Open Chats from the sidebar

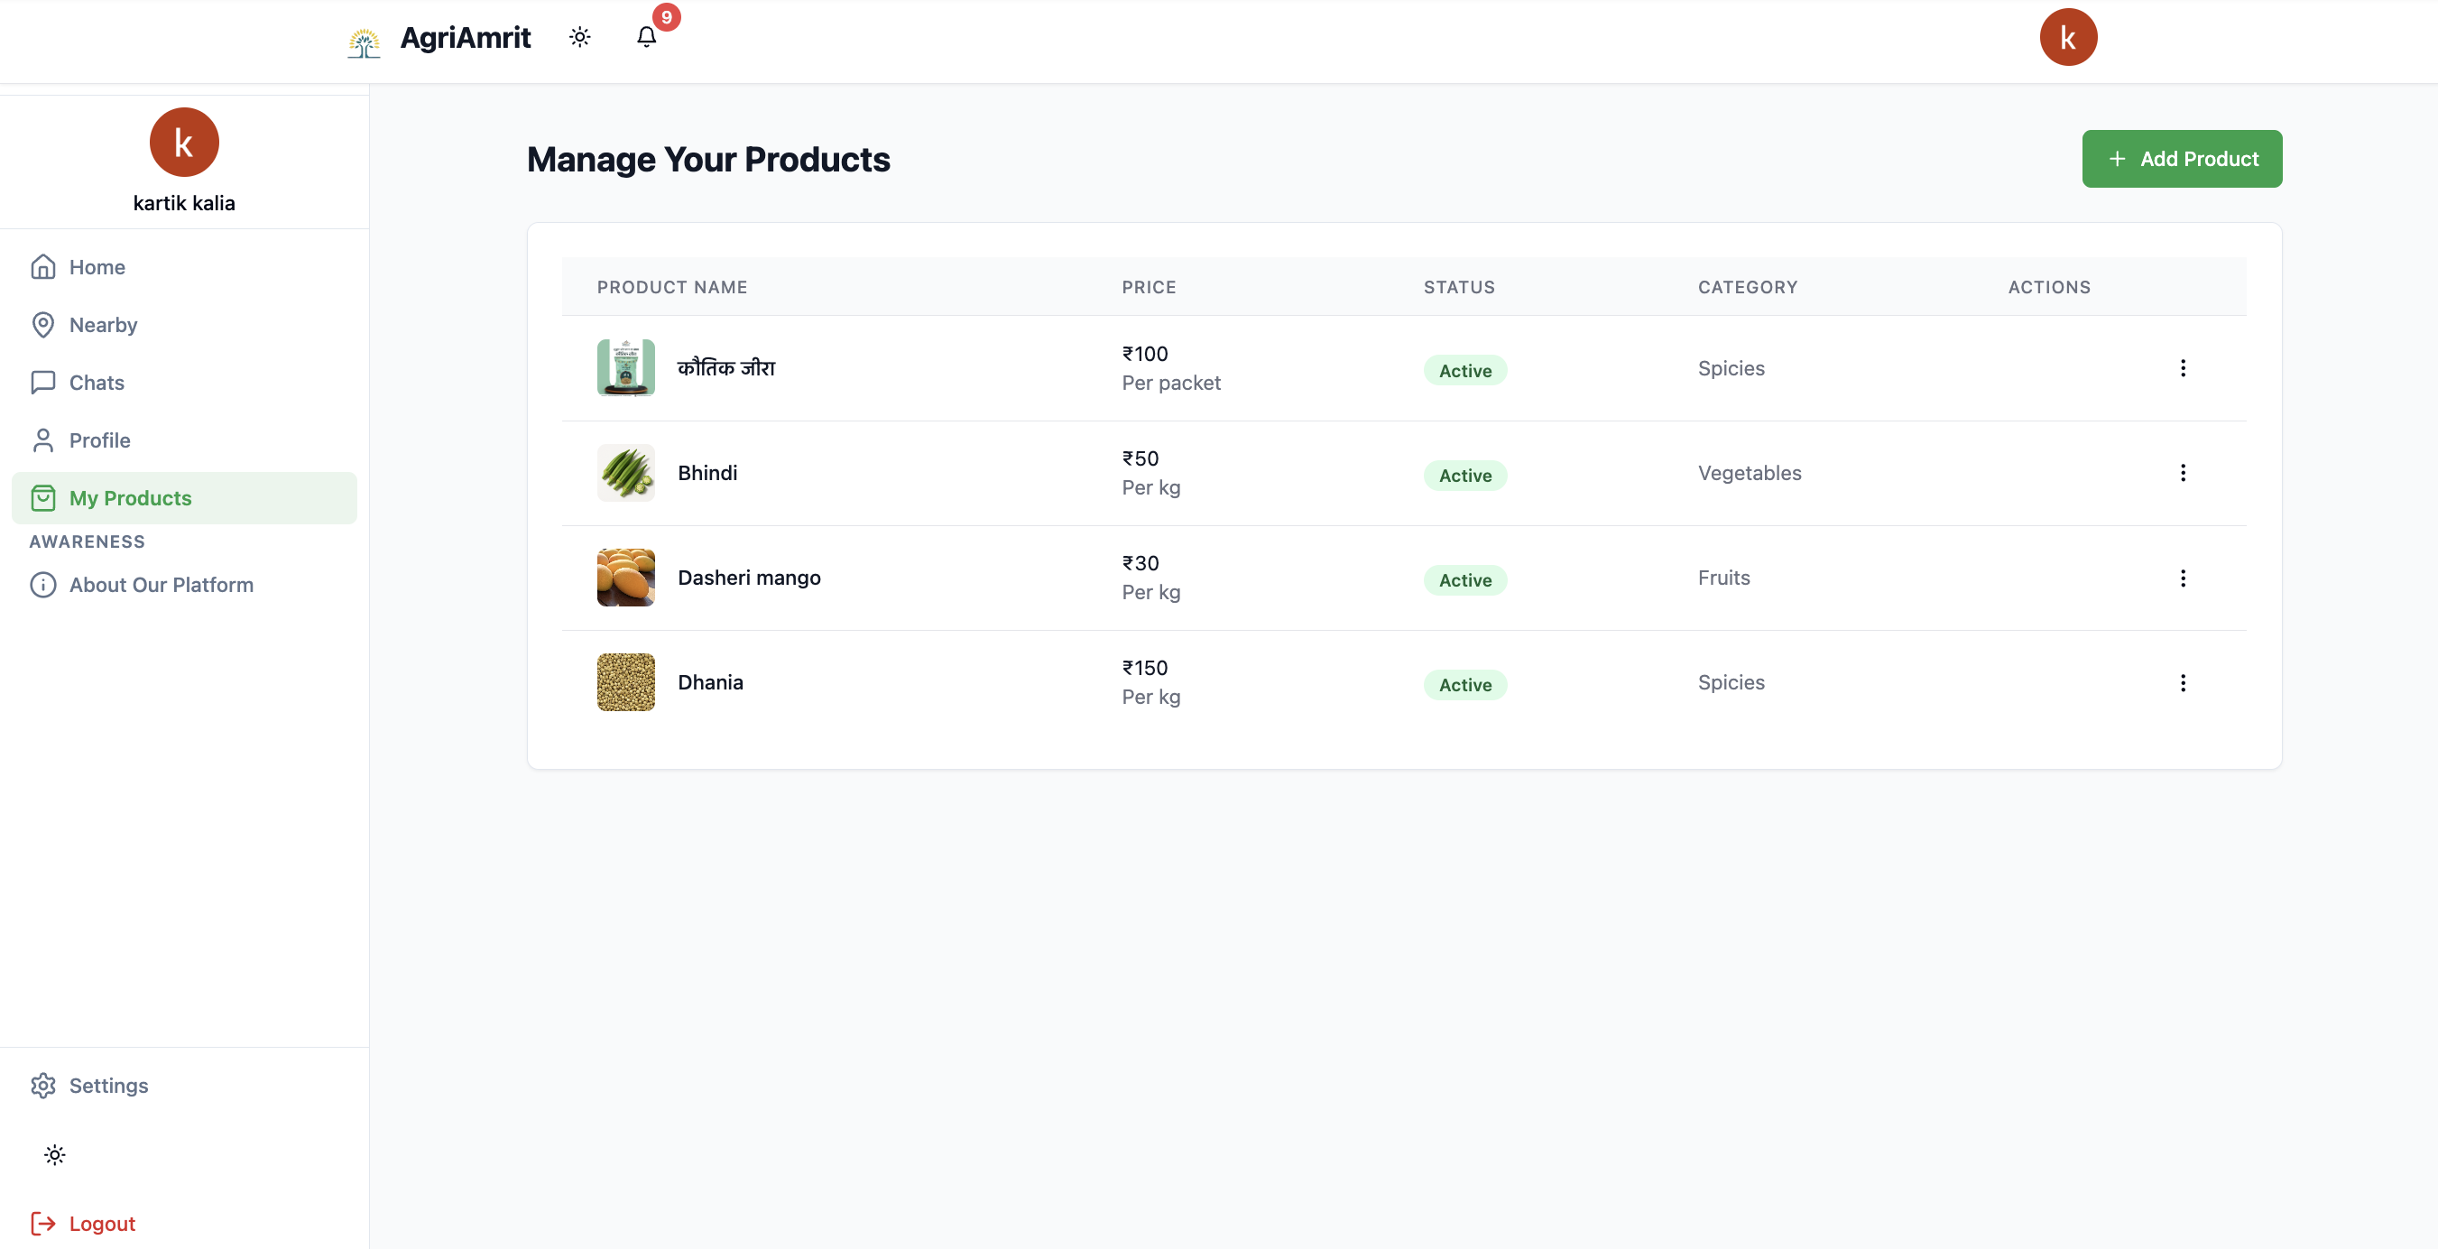(x=97, y=383)
